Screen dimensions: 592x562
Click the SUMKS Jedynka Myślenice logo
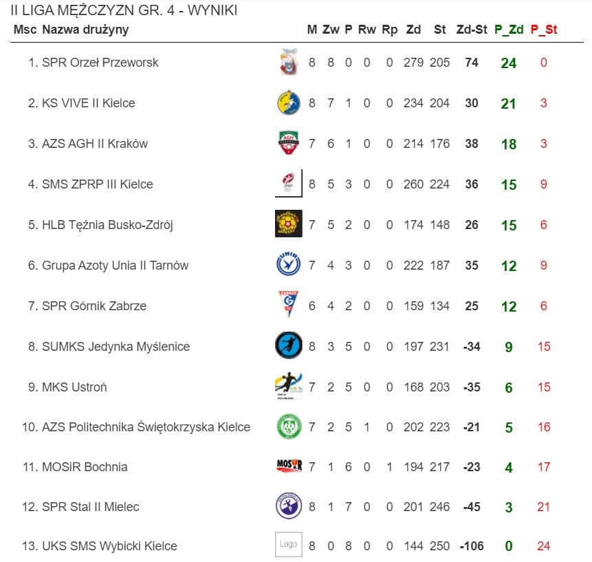point(289,346)
